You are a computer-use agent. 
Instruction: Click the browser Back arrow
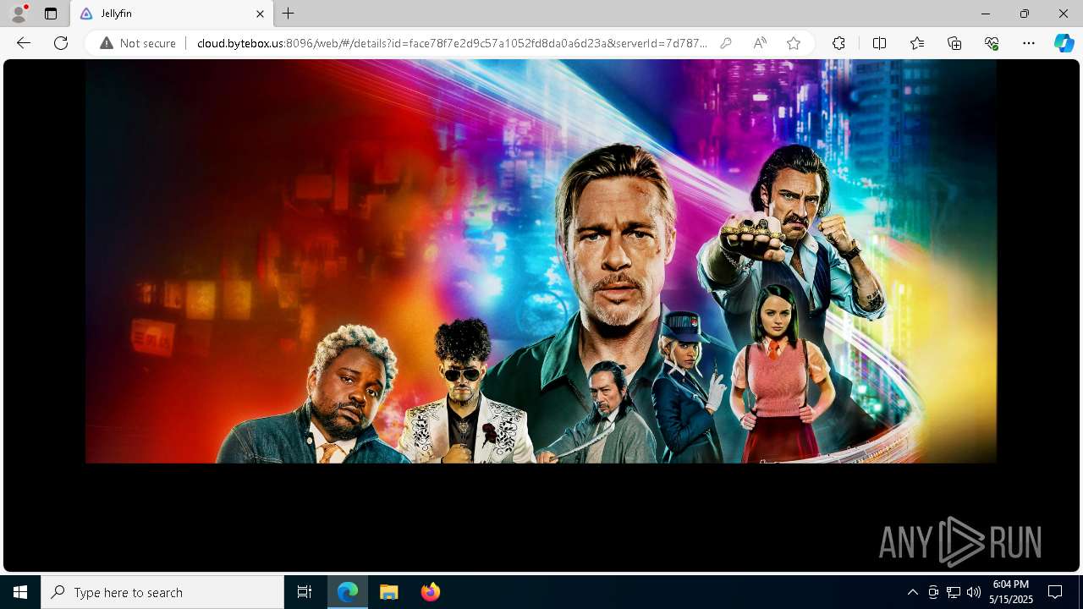(x=24, y=43)
